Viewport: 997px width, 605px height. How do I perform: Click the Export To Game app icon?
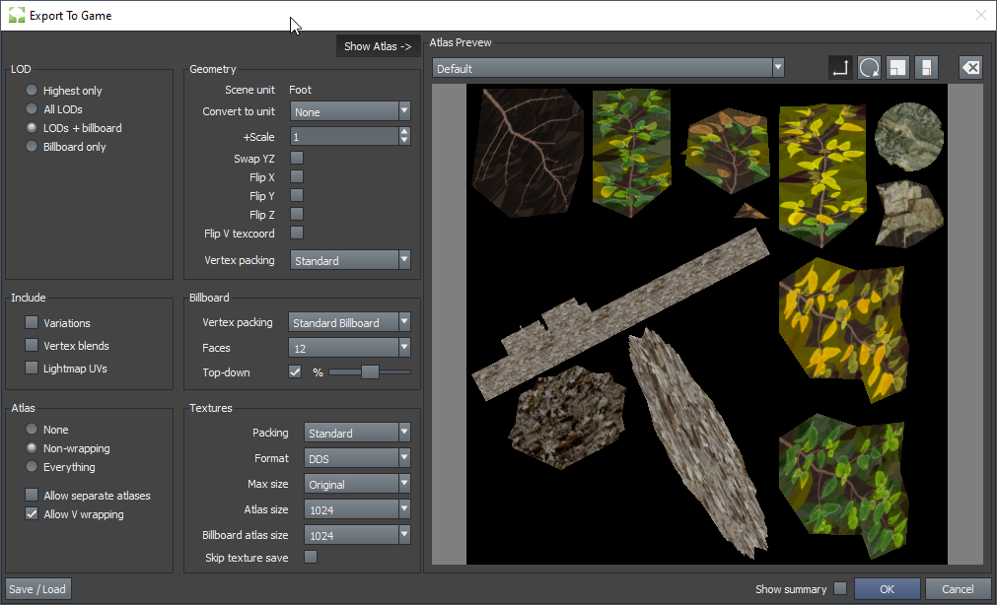[x=16, y=16]
